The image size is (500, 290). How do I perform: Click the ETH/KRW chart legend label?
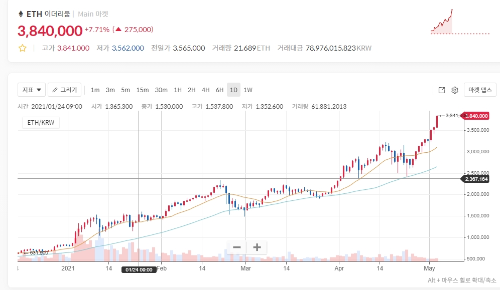pos(41,122)
